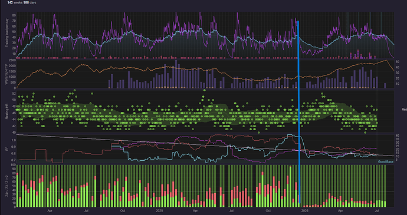Click the "50" tick on the right FTP axis
The width and height of the screenshot is (407, 215).
click(x=398, y=62)
